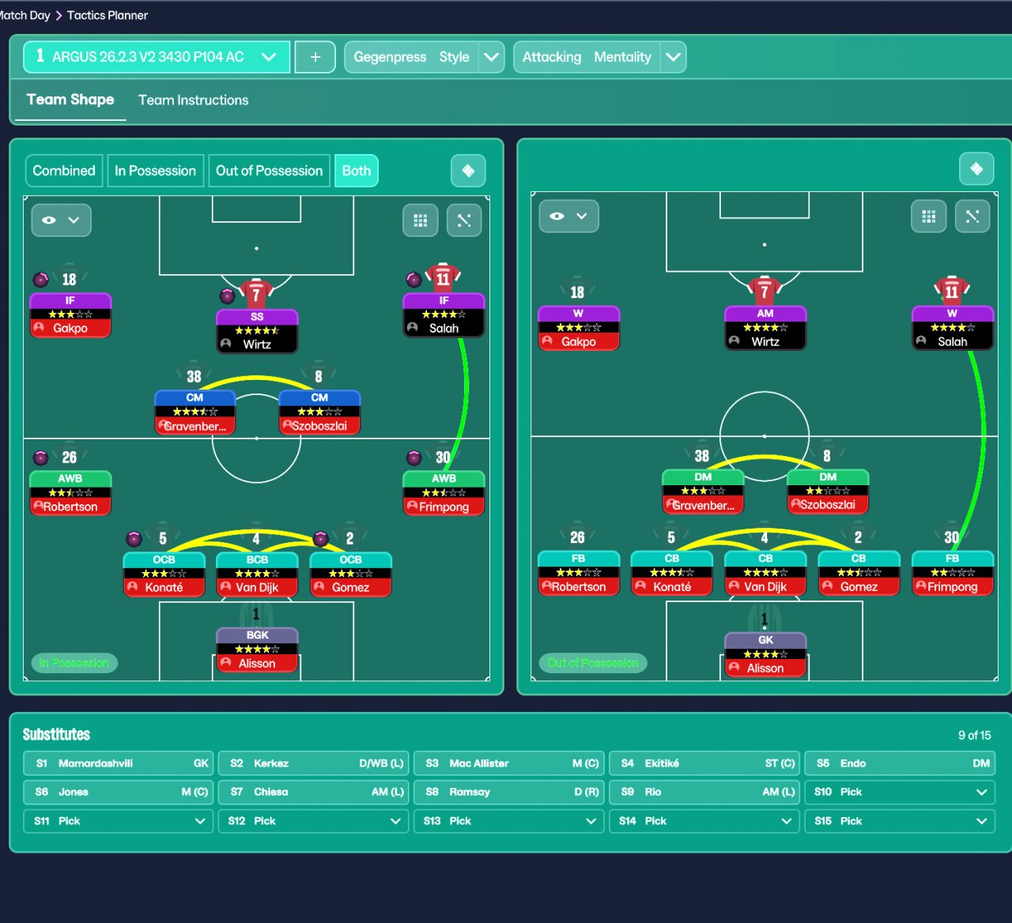
Task: Click expand arrows icon on right pitch
Action: coord(972,217)
